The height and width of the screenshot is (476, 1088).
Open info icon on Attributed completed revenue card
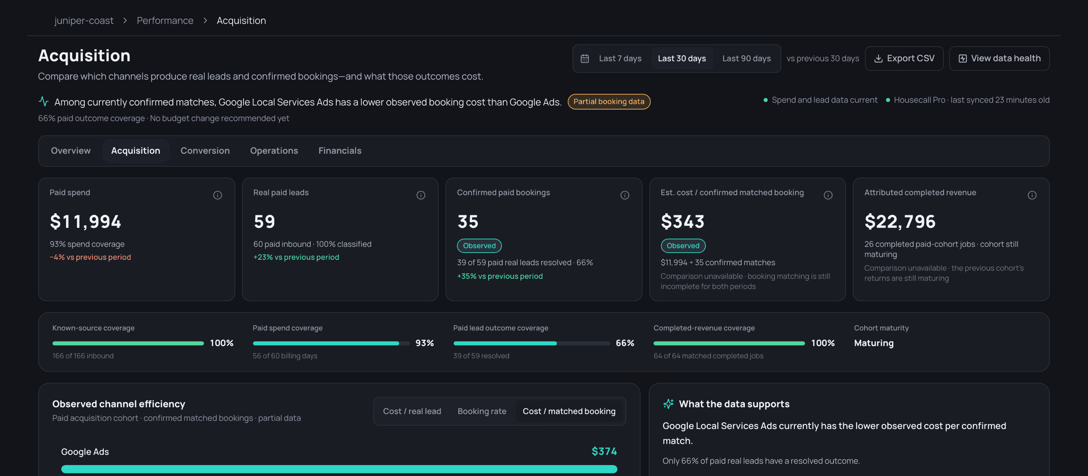(x=1032, y=195)
